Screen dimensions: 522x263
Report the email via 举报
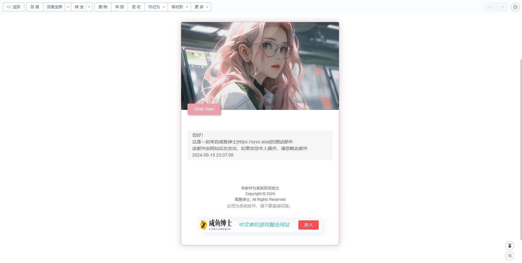pos(120,7)
